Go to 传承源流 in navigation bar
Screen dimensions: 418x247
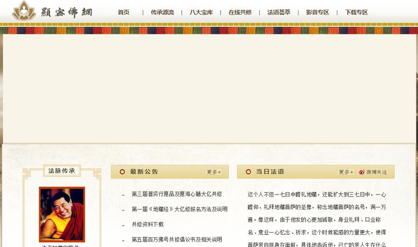tap(162, 12)
